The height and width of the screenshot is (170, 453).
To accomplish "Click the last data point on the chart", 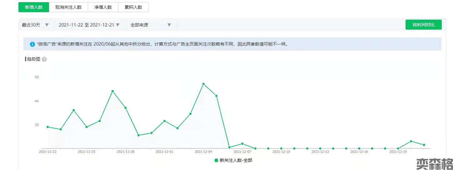I will click(x=424, y=145).
